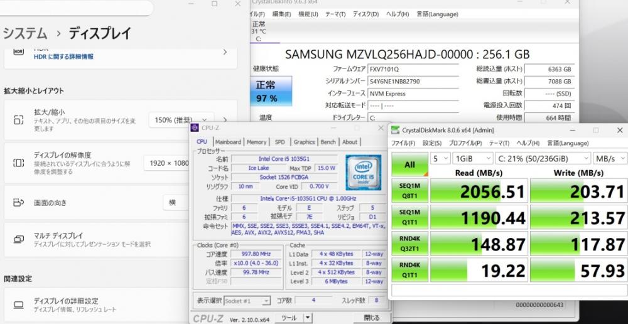Image resolution: width=628 pixels, height=324 pixels.
Task: Switch to the CPU tab in CPU-Z
Action: coord(202,142)
